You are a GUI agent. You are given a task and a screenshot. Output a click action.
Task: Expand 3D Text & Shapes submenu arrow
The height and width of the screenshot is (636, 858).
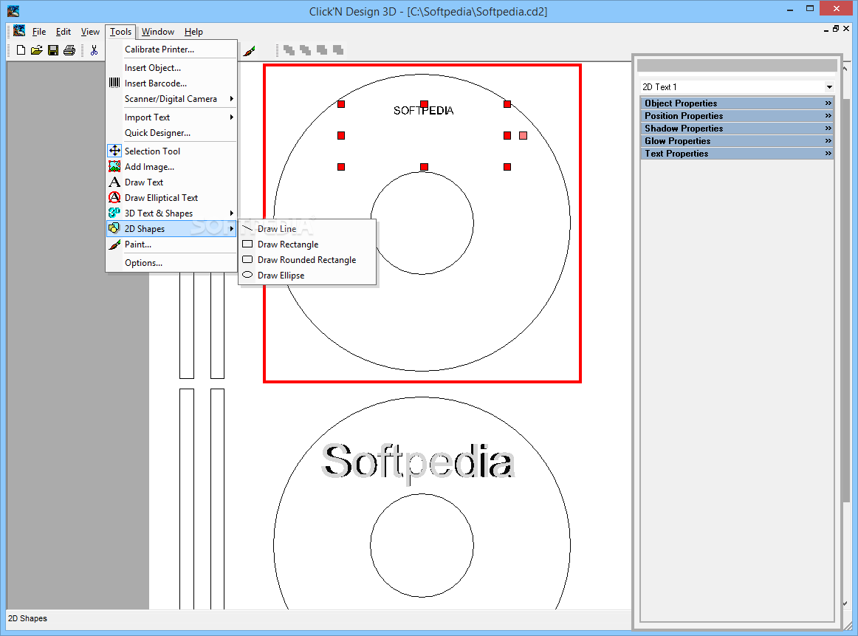point(231,213)
